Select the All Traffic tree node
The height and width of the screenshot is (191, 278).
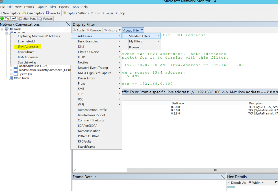[16, 28]
